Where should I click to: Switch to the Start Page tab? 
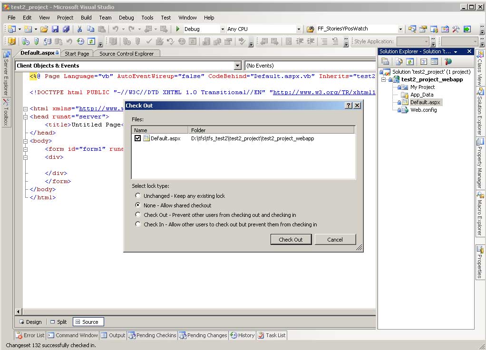tap(77, 54)
